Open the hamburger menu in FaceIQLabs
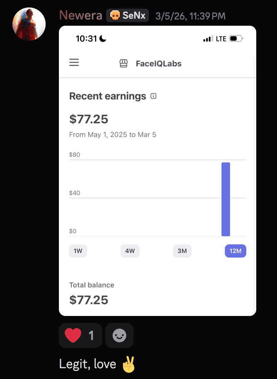Viewport: 277px width, 379px height. click(74, 63)
